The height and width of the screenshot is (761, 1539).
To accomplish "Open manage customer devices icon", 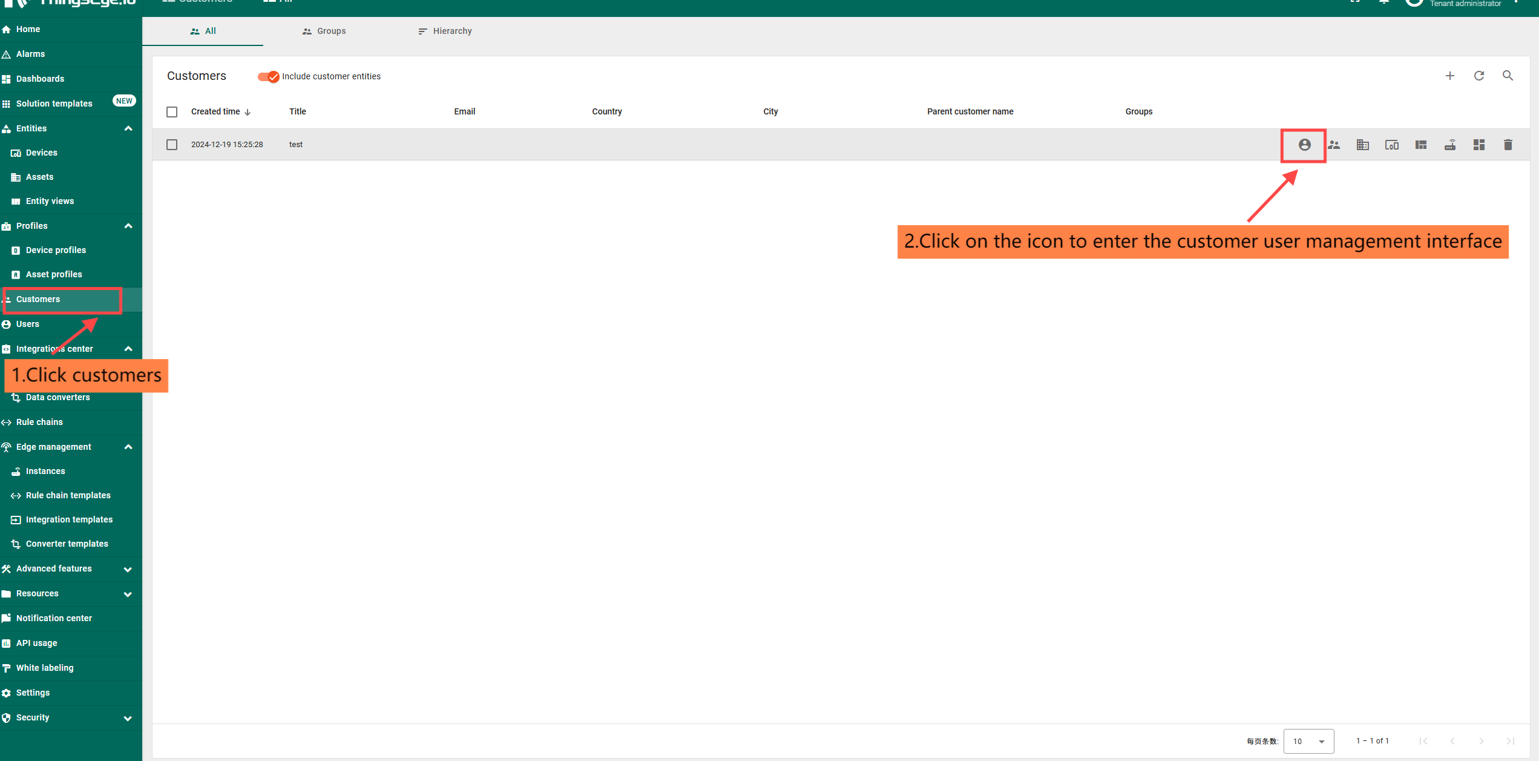I will pyautogui.click(x=1391, y=145).
